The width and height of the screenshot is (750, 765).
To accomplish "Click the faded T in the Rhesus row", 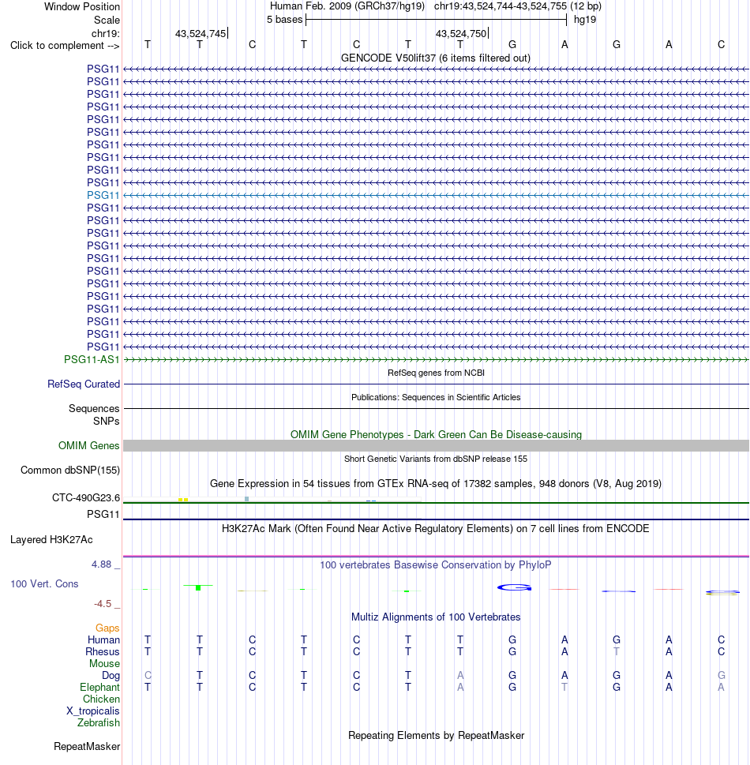I will click(617, 651).
